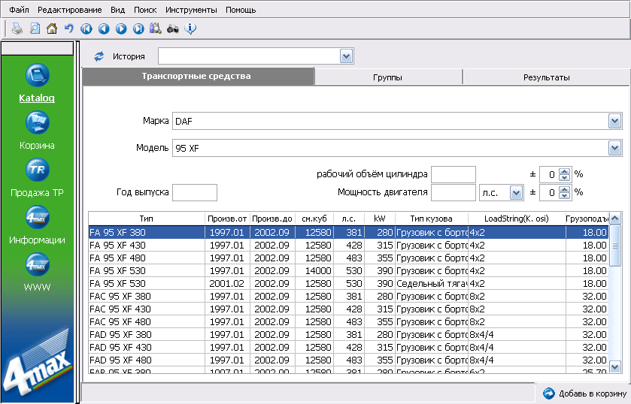Image resolution: width=631 pixels, height=404 pixels.
Task: Go to previous record toolbar icon
Action: (x=104, y=29)
